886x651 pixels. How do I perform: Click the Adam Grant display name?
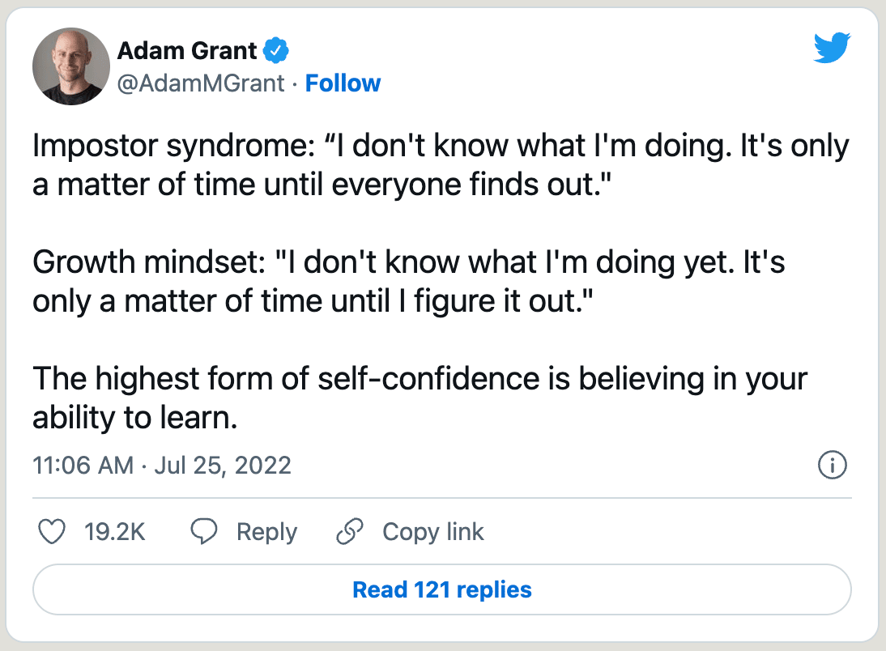click(187, 51)
